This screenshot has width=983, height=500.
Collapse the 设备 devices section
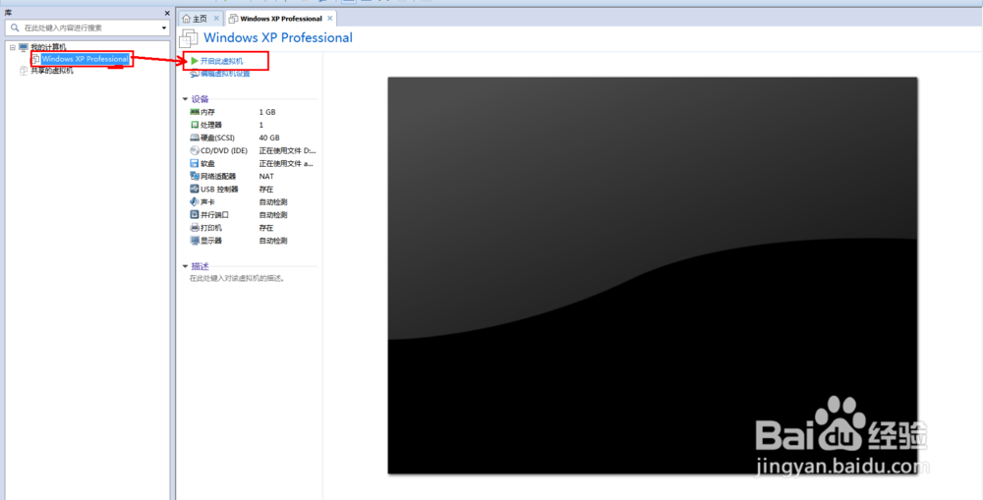(185, 99)
